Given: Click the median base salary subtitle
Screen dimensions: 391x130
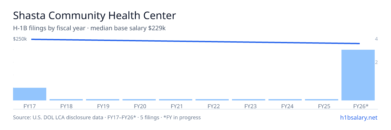Looking at the screenshot, I should [89, 28].
